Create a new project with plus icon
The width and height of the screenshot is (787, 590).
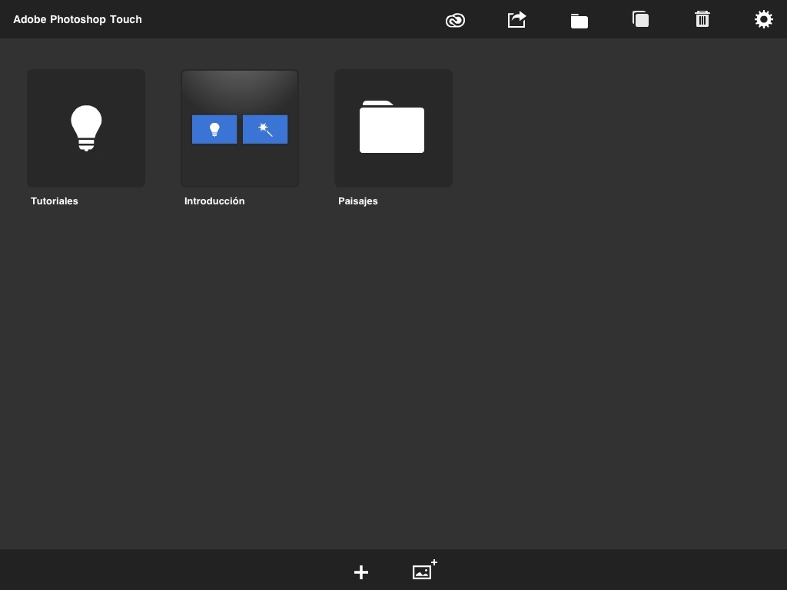coord(361,572)
